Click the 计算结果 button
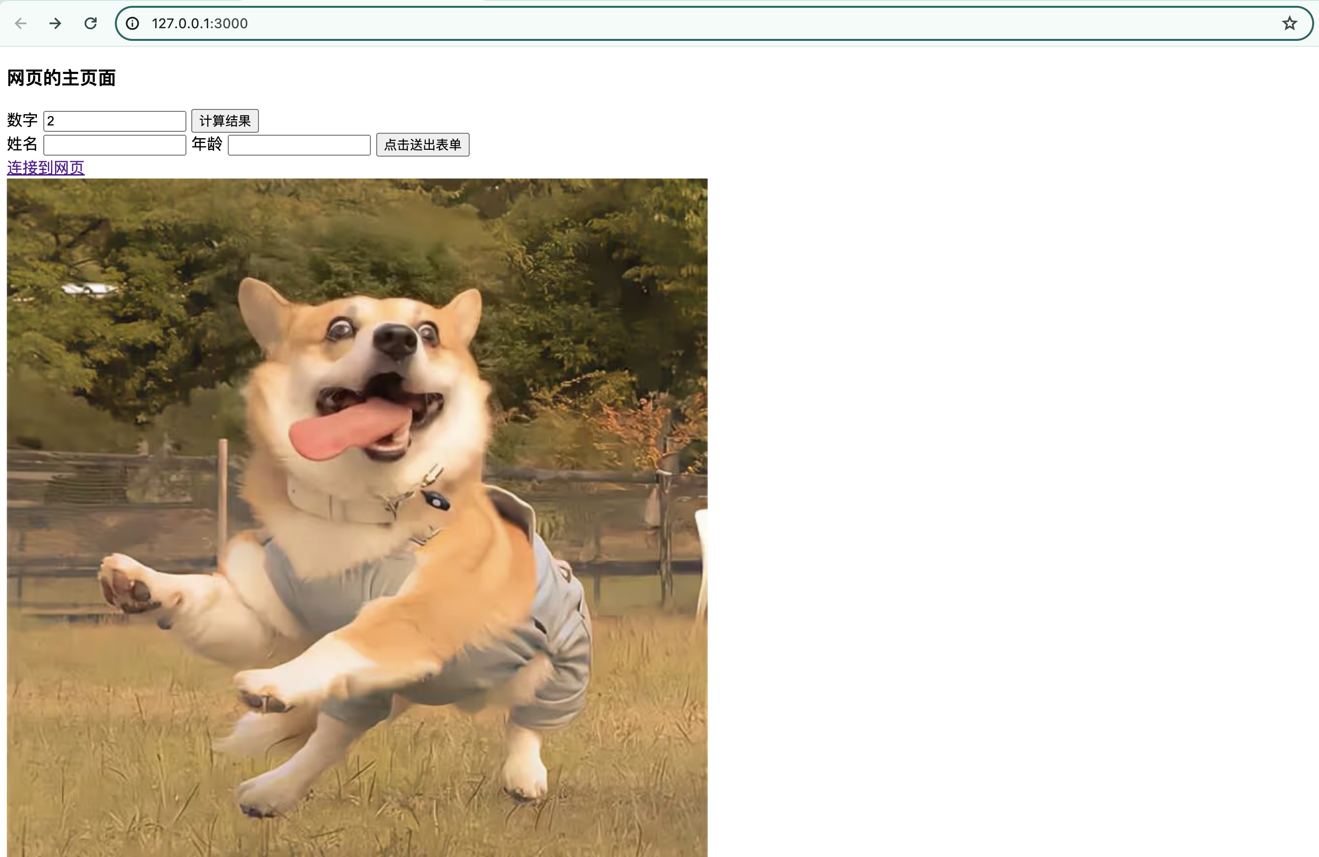The image size is (1319, 857). click(x=225, y=121)
